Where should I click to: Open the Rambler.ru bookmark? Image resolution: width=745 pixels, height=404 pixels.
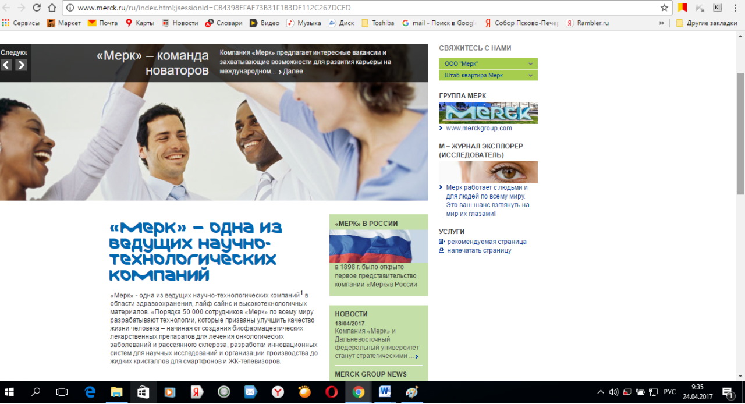pyautogui.click(x=588, y=23)
